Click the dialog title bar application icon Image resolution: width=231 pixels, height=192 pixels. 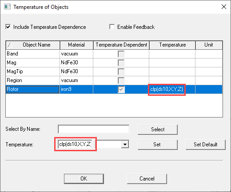[7, 7]
